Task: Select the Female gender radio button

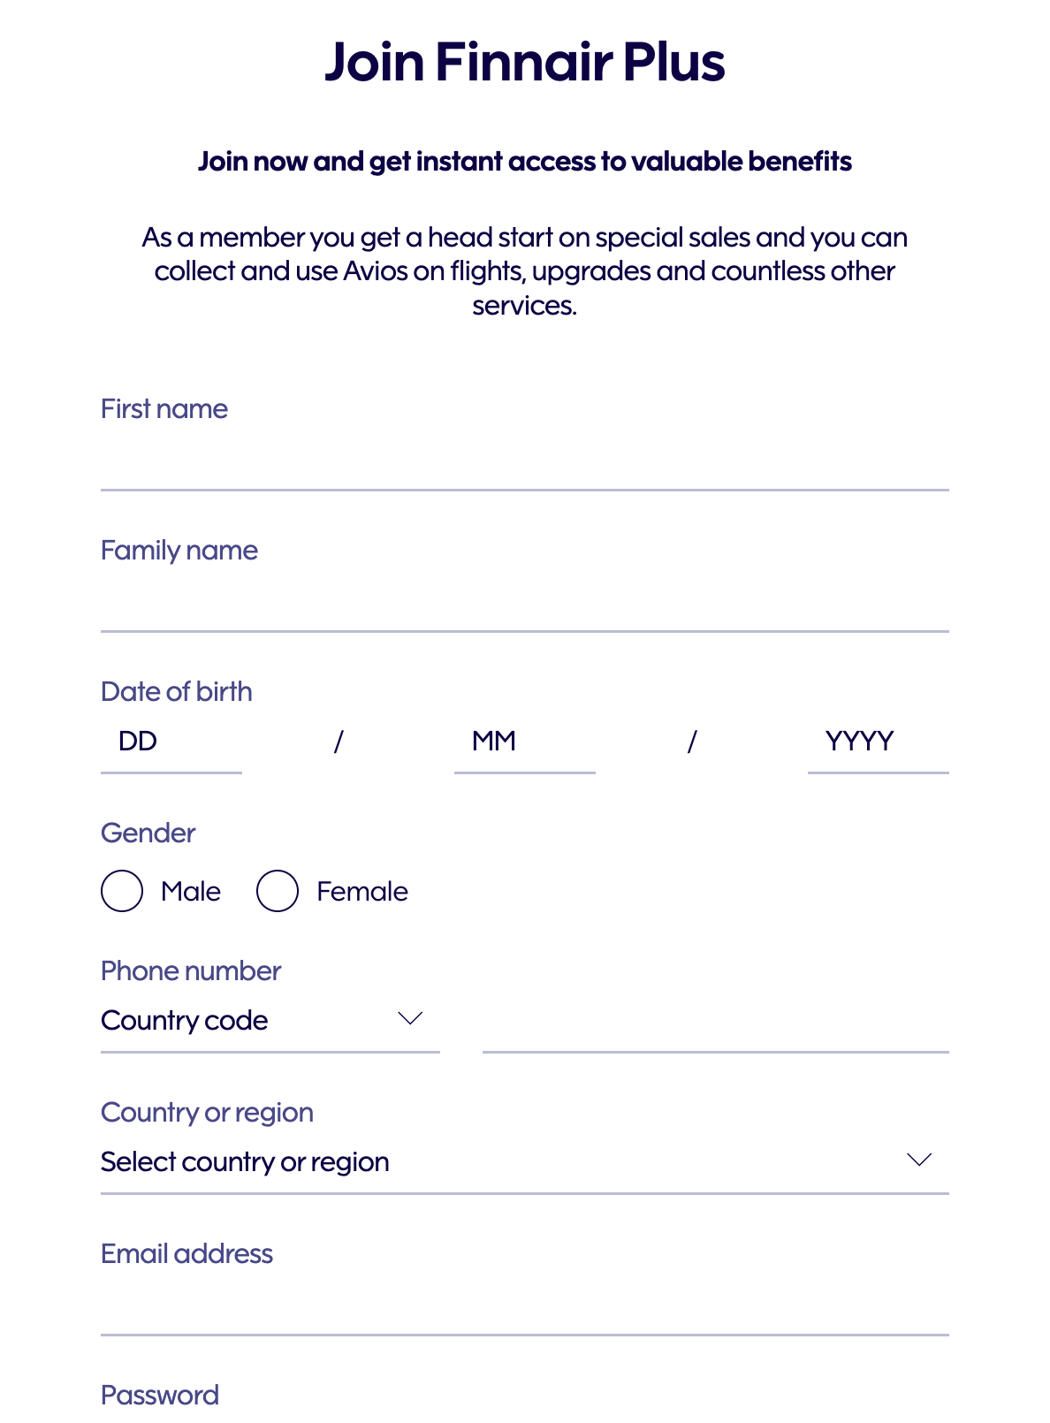Action: 277,891
